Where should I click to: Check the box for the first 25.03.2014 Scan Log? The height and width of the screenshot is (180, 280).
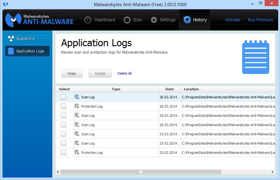(63, 134)
